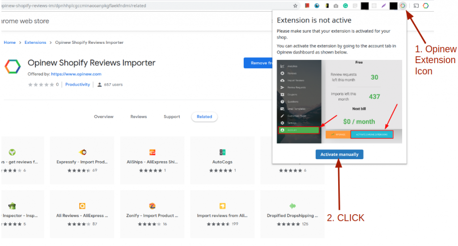Screen dimensions: 458x246
Task: Open the faded shield extension icon
Action: pyautogui.click(x=355, y=5)
